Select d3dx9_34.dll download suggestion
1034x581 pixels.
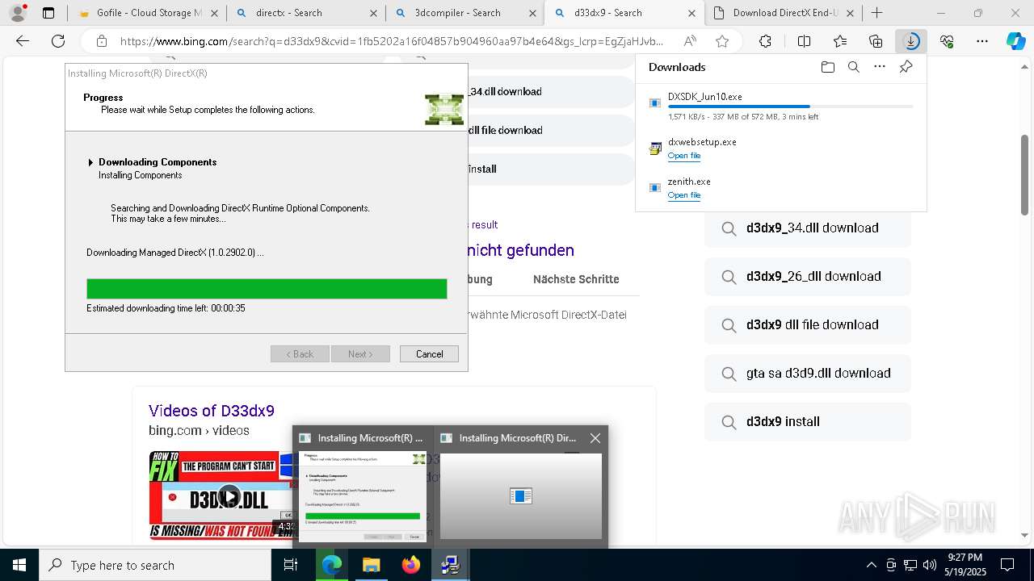[x=808, y=228]
